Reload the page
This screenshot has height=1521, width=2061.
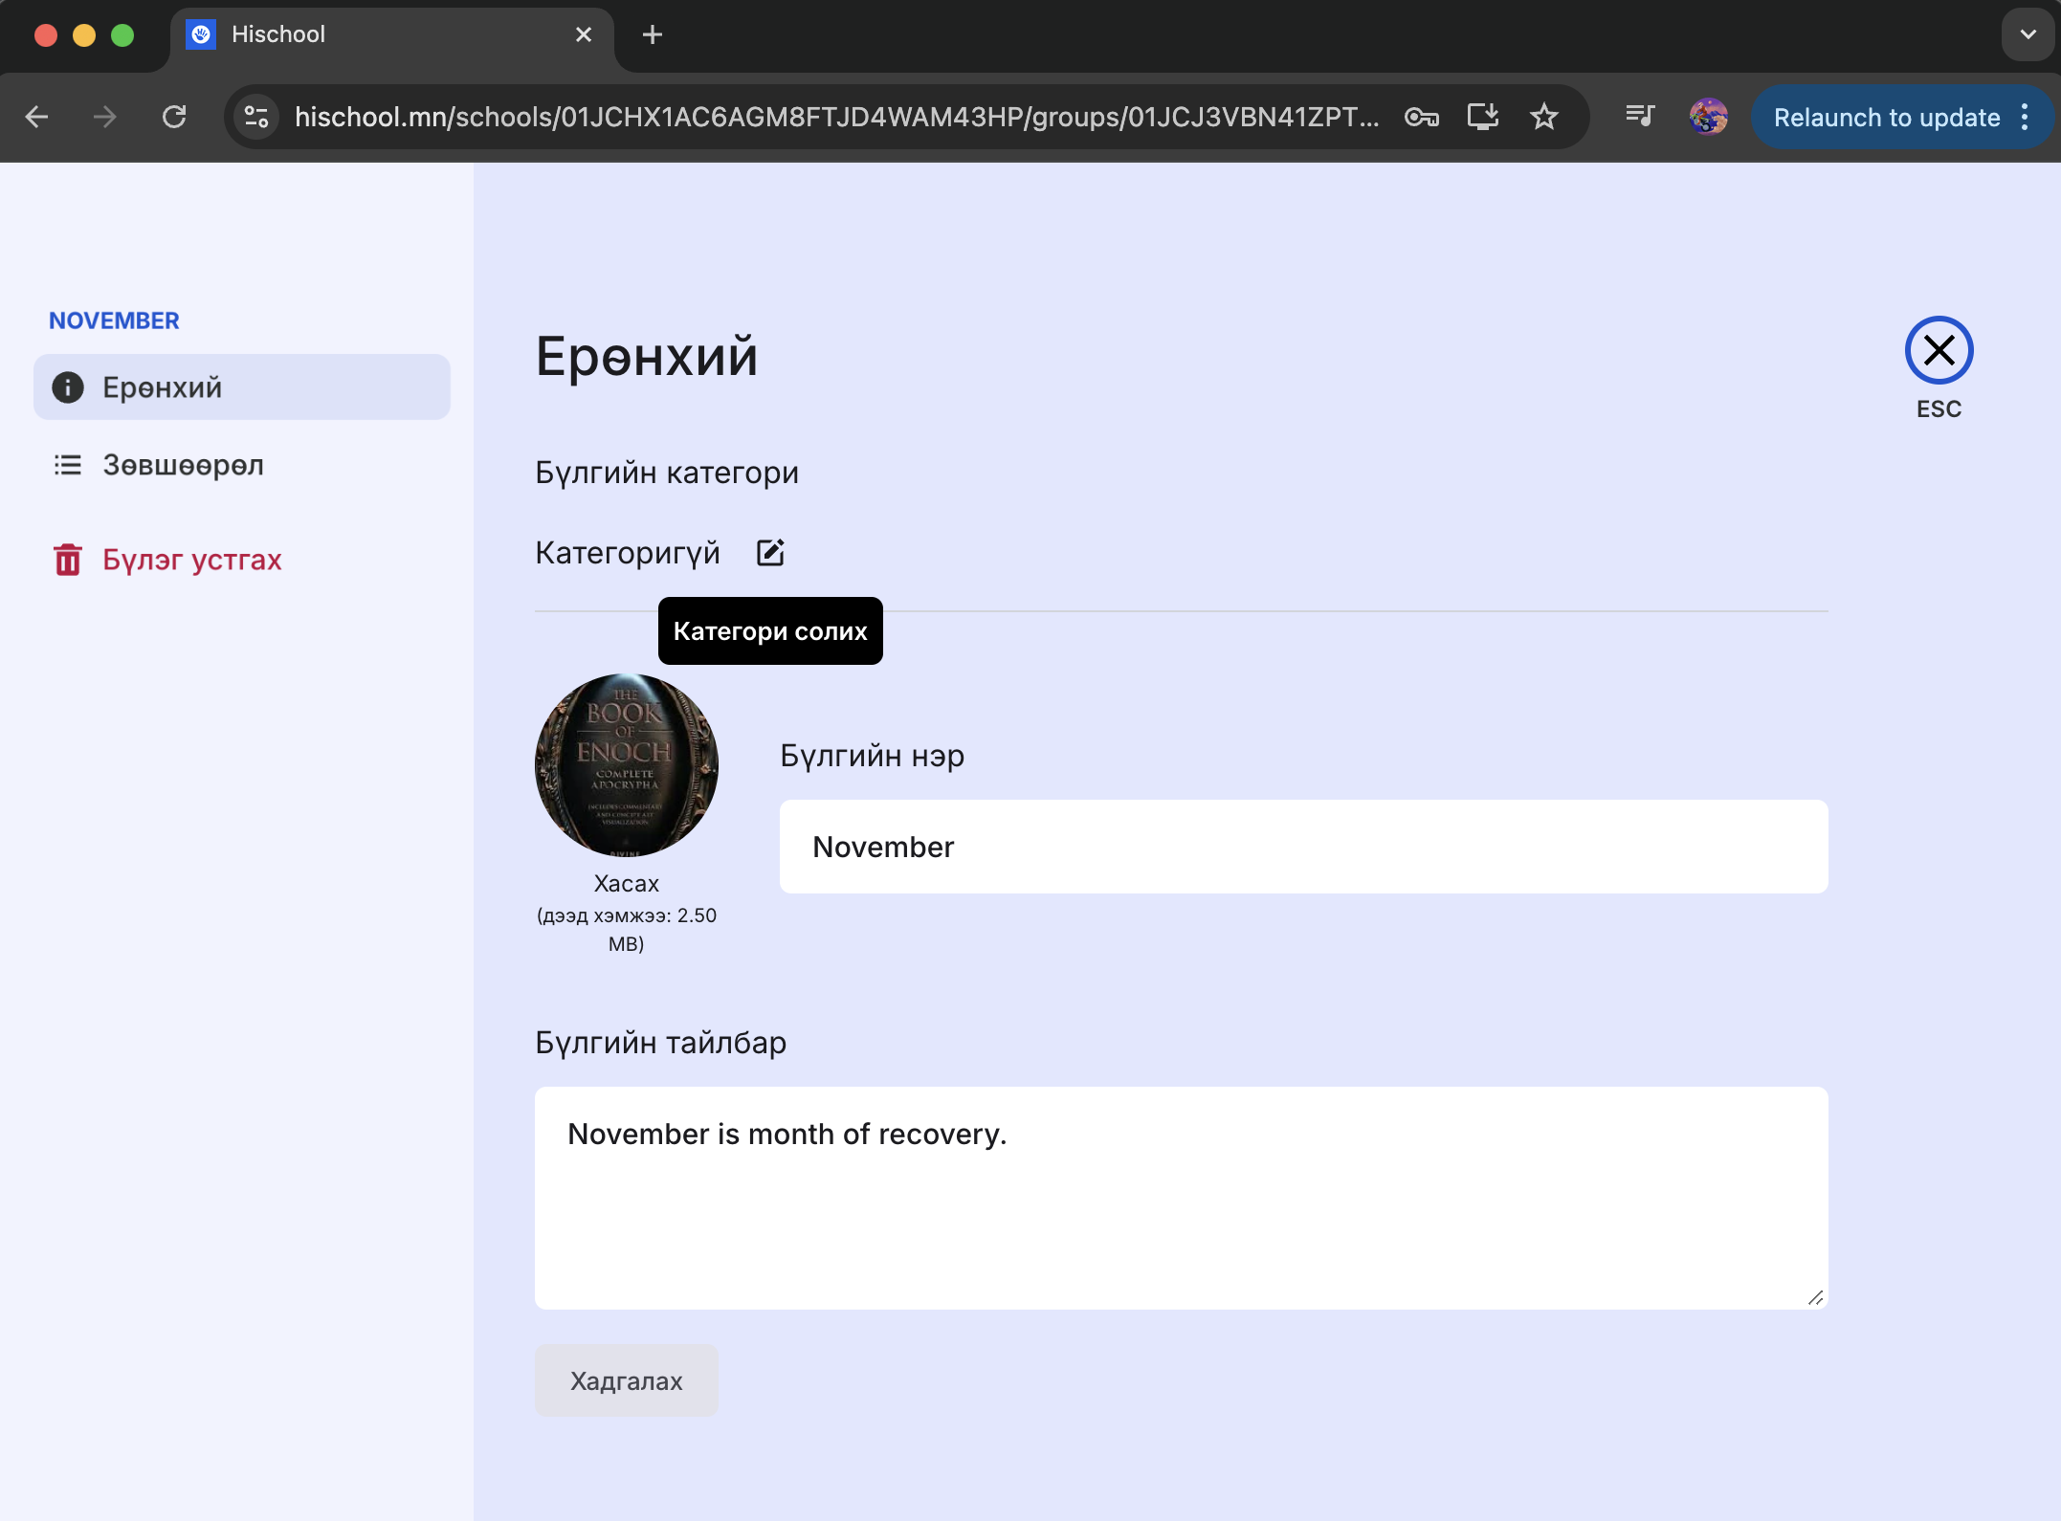point(174,118)
